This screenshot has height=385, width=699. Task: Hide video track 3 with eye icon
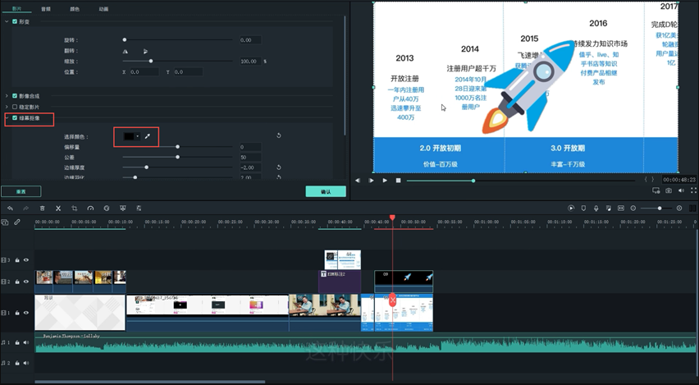point(25,259)
